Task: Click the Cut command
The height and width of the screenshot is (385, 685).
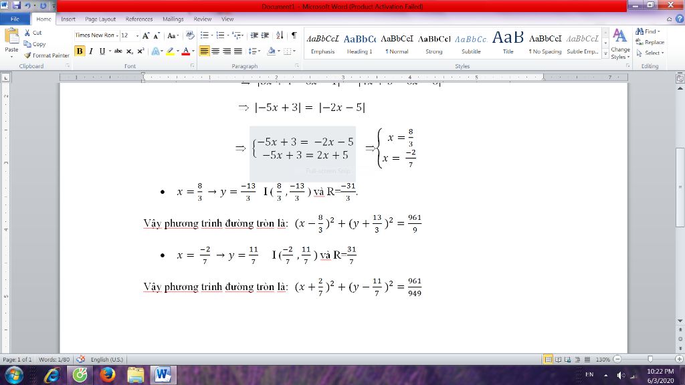Action: click(33, 33)
